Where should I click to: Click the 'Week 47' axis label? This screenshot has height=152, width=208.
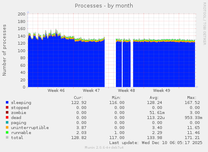tap(91, 91)
